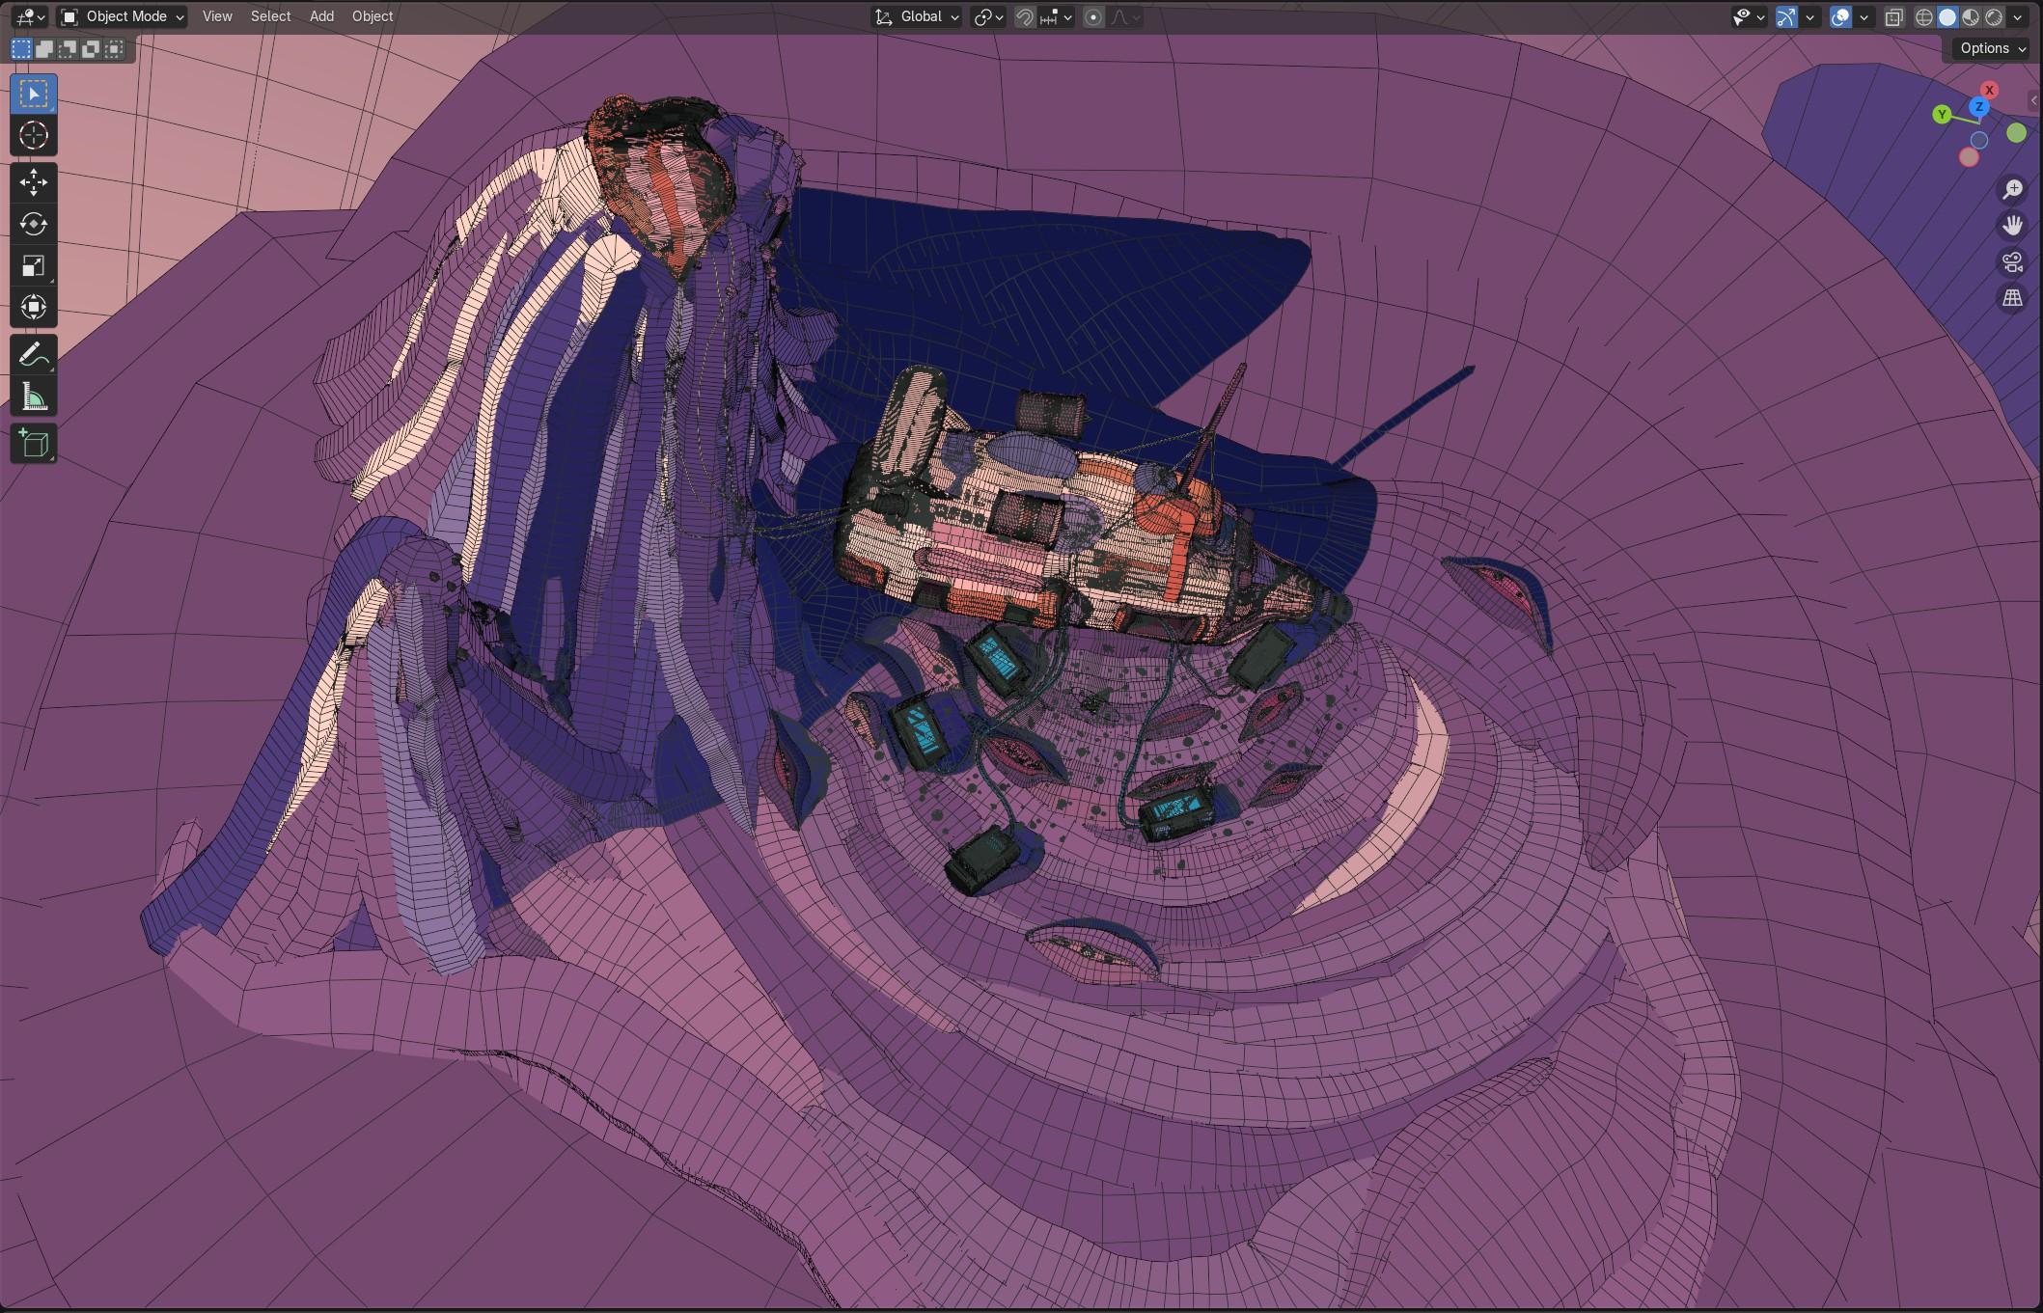Toggle snapping magnet on
The height and width of the screenshot is (1313, 2043).
click(x=1025, y=17)
